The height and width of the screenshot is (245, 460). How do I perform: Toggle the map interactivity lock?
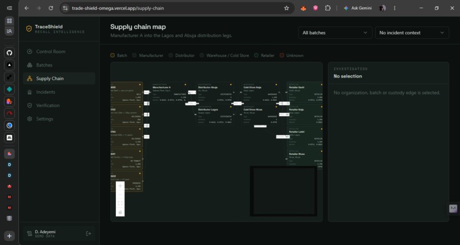tap(120, 212)
